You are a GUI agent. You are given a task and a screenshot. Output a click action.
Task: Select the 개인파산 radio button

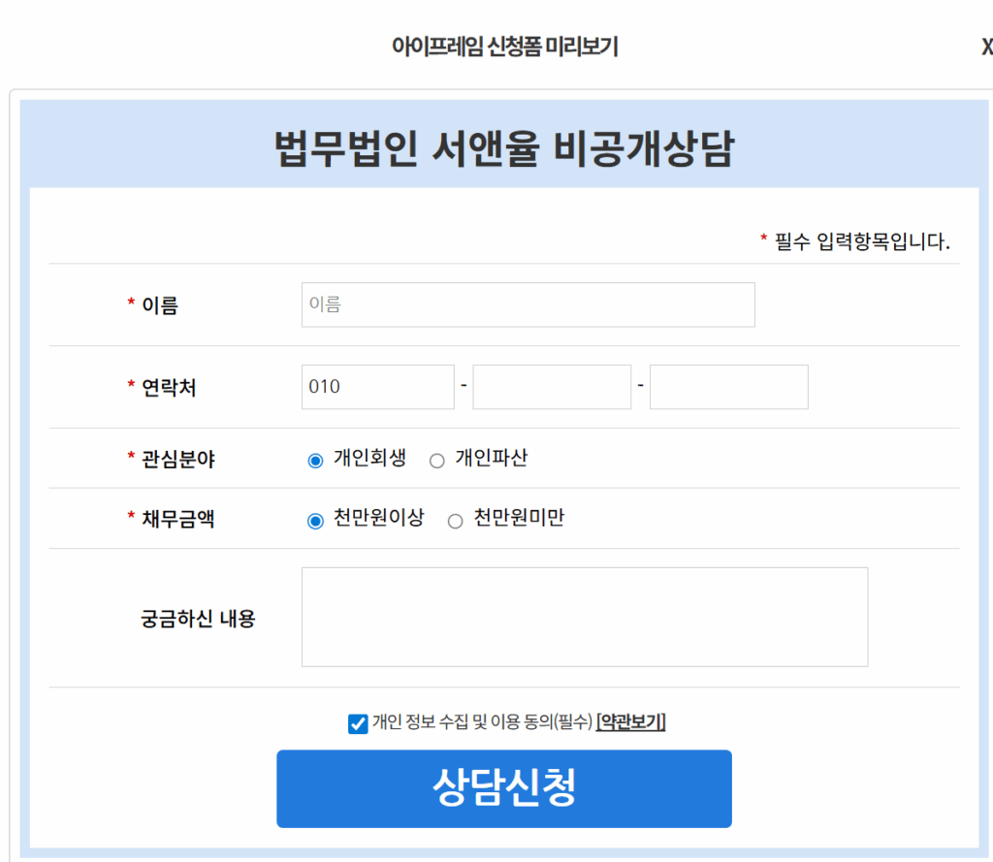tap(437, 461)
